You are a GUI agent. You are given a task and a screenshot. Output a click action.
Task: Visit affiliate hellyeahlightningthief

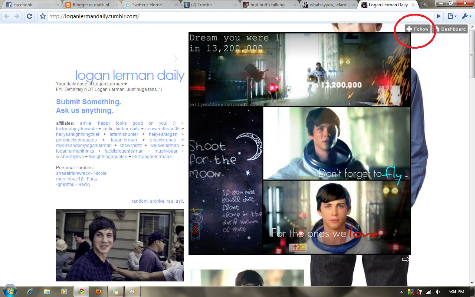78,134
